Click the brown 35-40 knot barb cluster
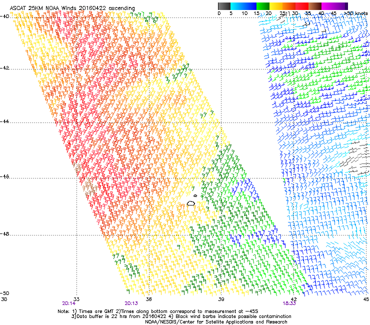Viewport: 370px width, 325px height. click(x=90, y=188)
